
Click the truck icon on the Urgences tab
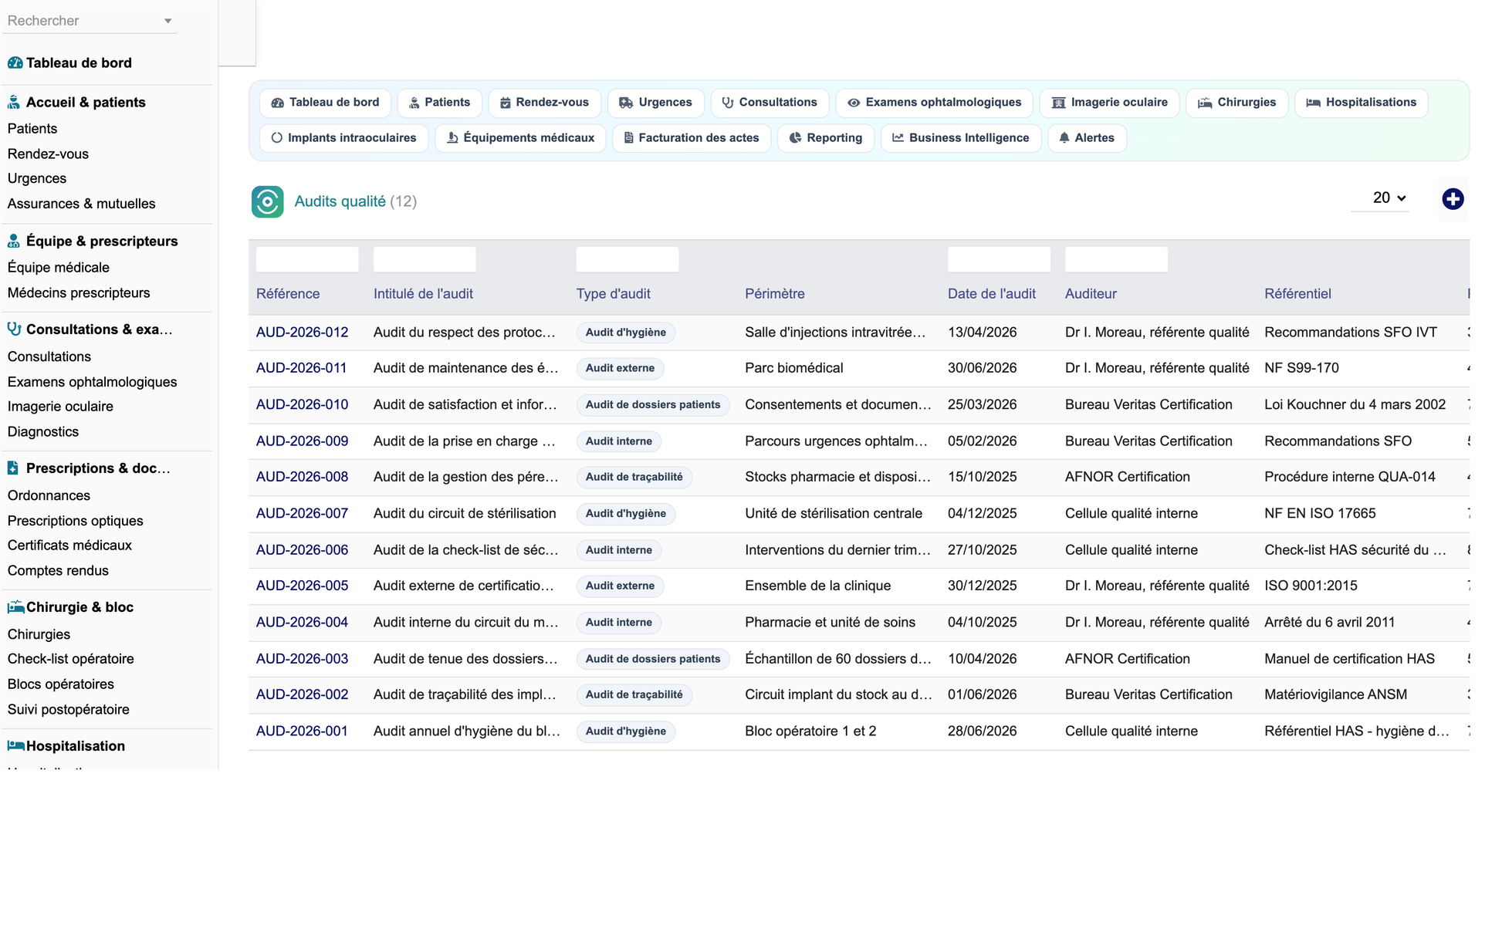tap(626, 103)
